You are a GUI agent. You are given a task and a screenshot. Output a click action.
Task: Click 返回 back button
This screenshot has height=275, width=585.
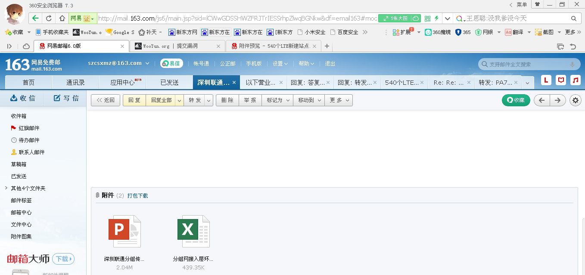tap(106, 100)
